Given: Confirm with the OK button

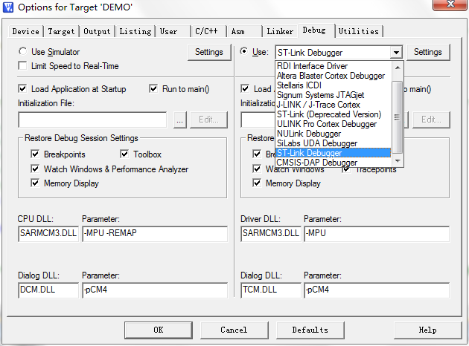Looking at the screenshot, I should [x=159, y=330].
